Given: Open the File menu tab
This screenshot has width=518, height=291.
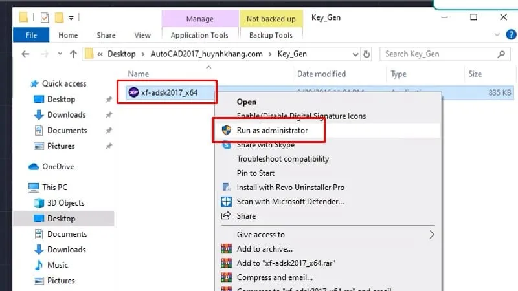Looking at the screenshot, I should (31, 36).
